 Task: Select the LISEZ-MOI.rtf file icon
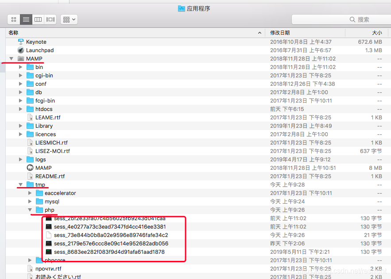[30, 151]
